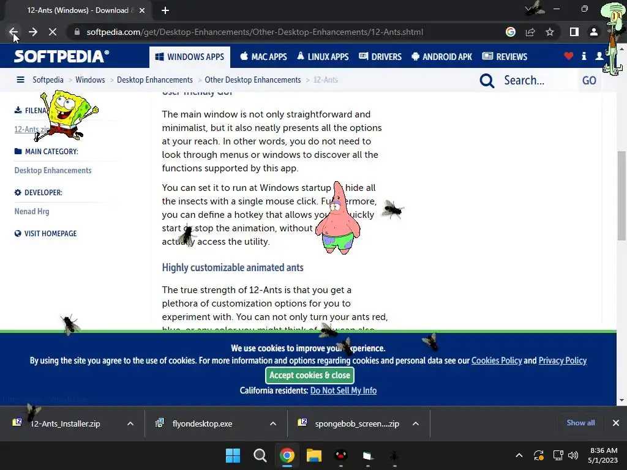Go to the Windows breadcrumb link
The height and width of the screenshot is (470, 627).
coord(90,80)
